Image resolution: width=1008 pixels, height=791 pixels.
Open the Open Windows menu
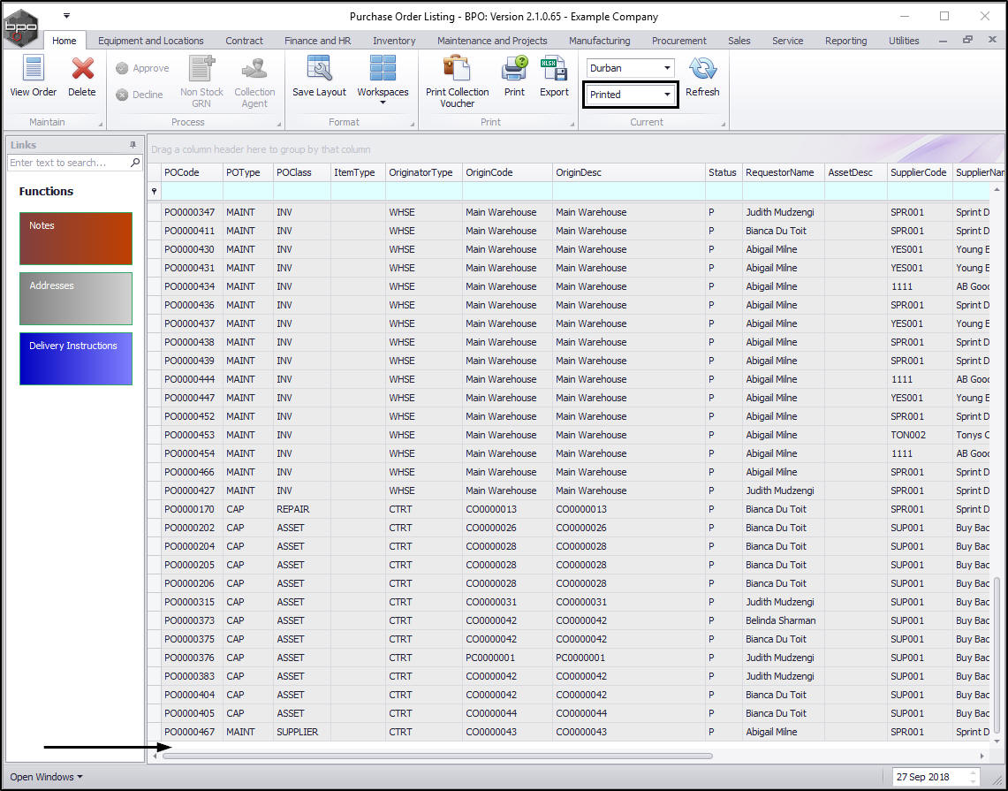(x=46, y=777)
